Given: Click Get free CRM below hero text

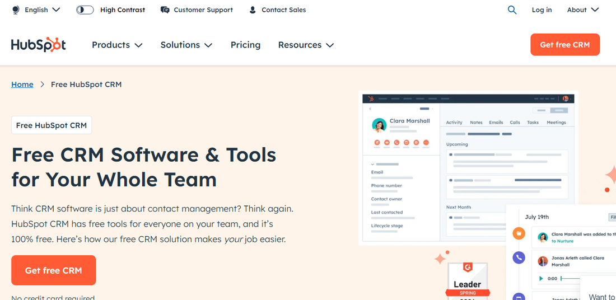Looking at the screenshot, I should pyautogui.click(x=53, y=270).
